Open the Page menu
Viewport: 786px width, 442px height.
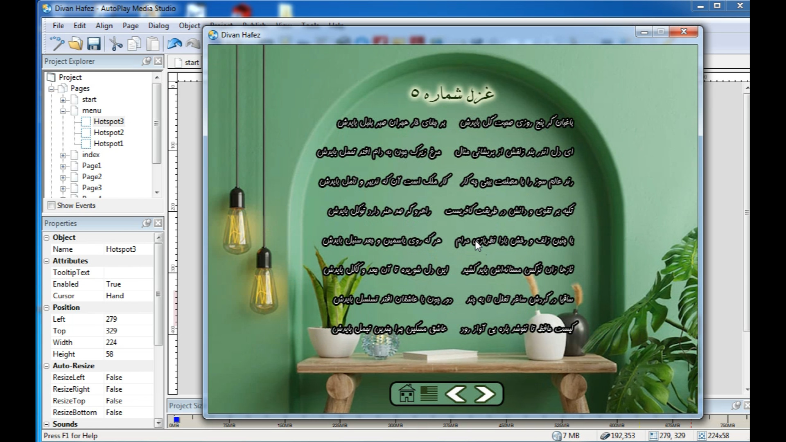130,25
